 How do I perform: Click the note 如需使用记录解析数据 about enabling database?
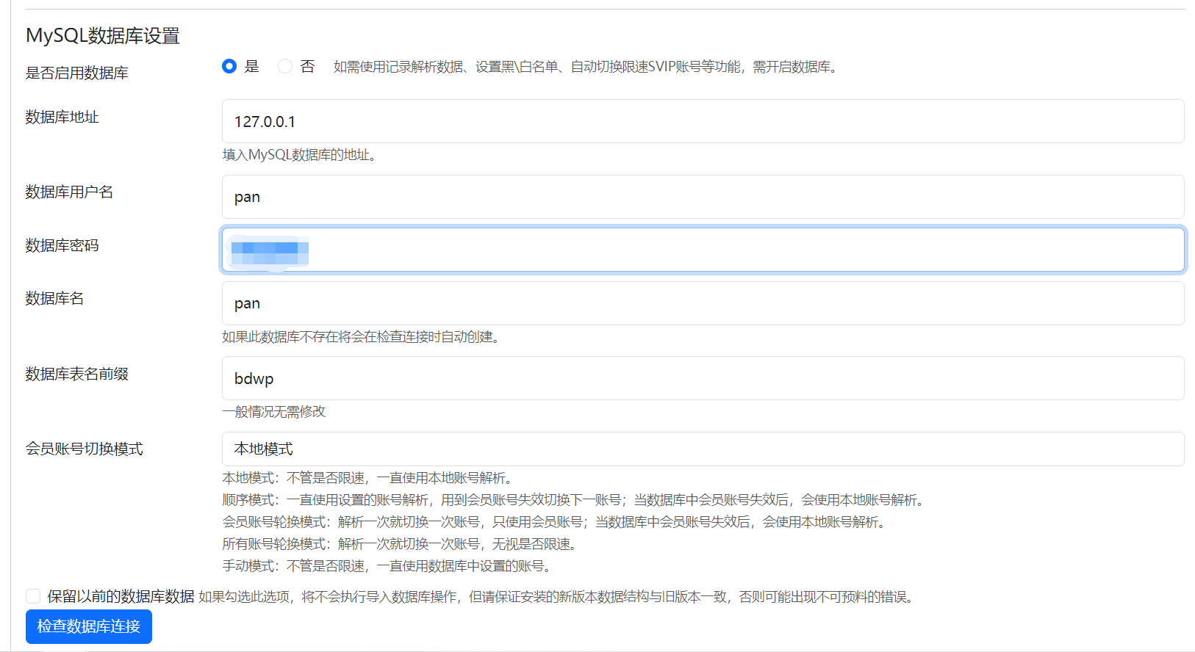(x=586, y=67)
